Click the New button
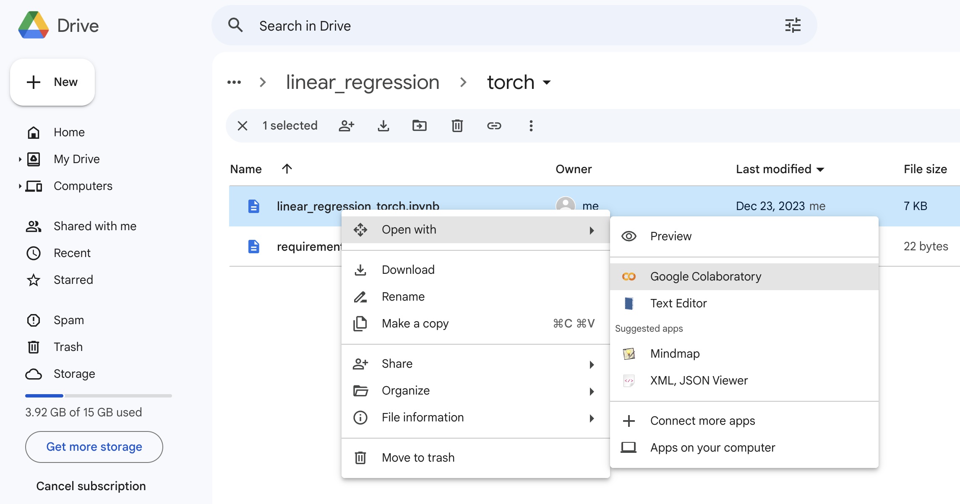 pyautogui.click(x=52, y=82)
